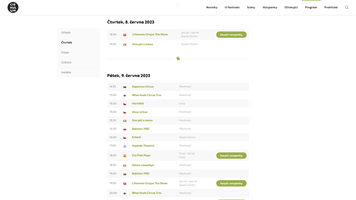Click the Czech flag beside Erlend

[x=125, y=137]
